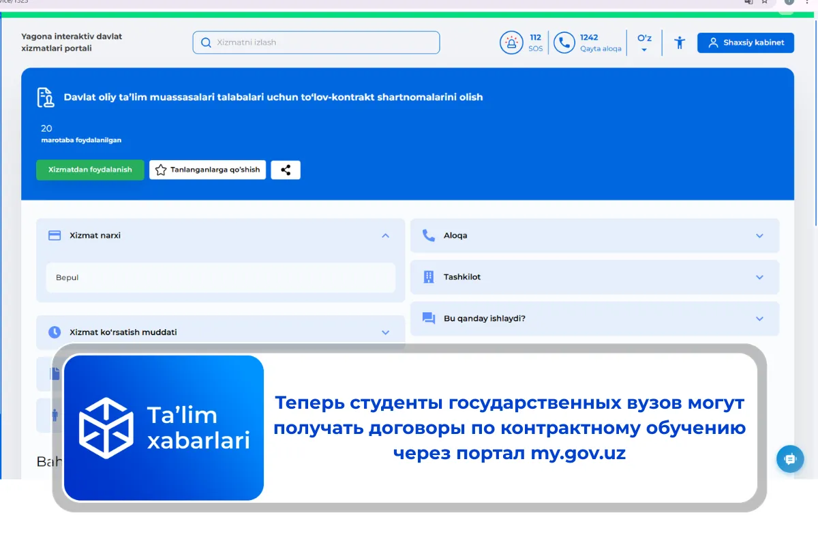Viewport: 818px width, 545px height.
Task: Click the magnifier icon in the search bar
Action: pos(205,42)
